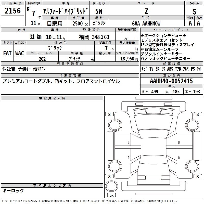The height and width of the screenshot is (204, 204).
Task: Select the S evaluation score
Action: point(195,11)
